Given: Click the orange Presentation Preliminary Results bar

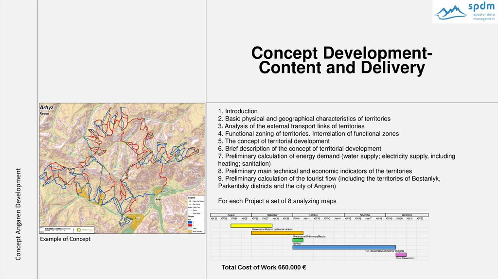Looking at the screenshot, I should [x=277, y=233].
